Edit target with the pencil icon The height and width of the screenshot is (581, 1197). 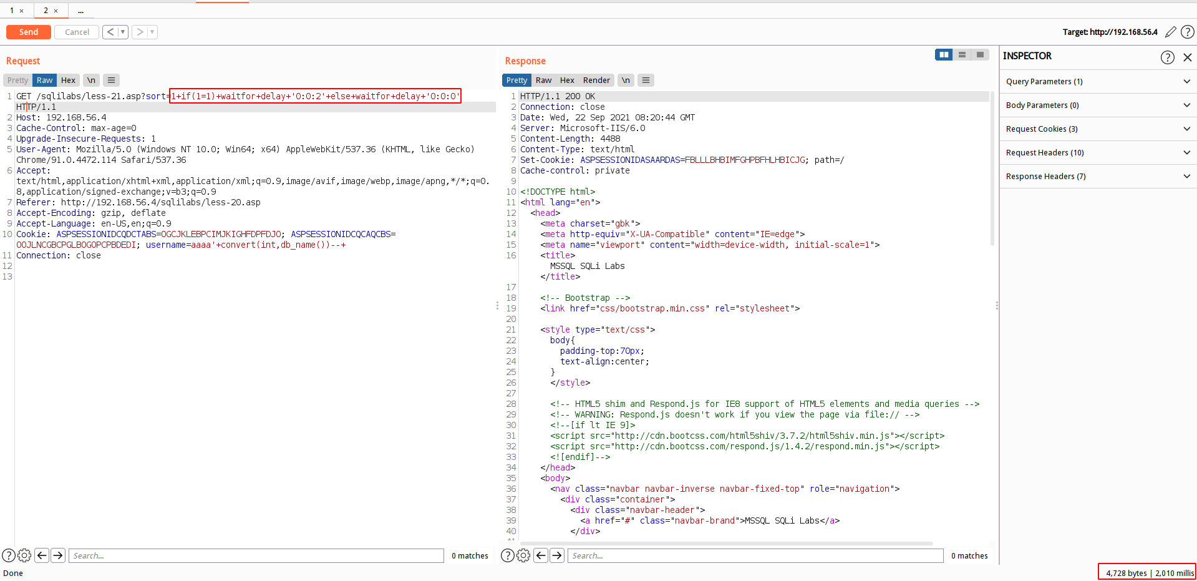click(x=1171, y=32)
